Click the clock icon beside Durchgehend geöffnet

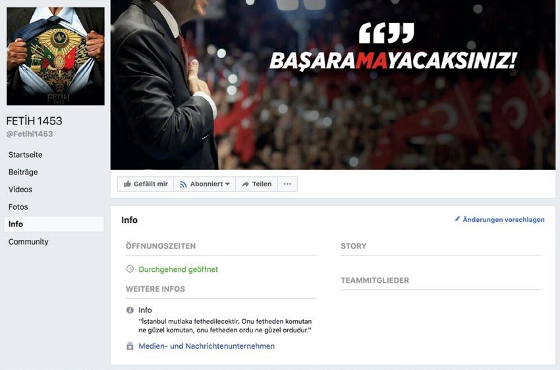(130, 269)
